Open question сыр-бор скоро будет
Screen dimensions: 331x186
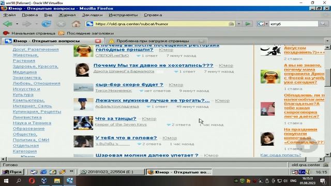pyautogui.click(x=129, y=85)
